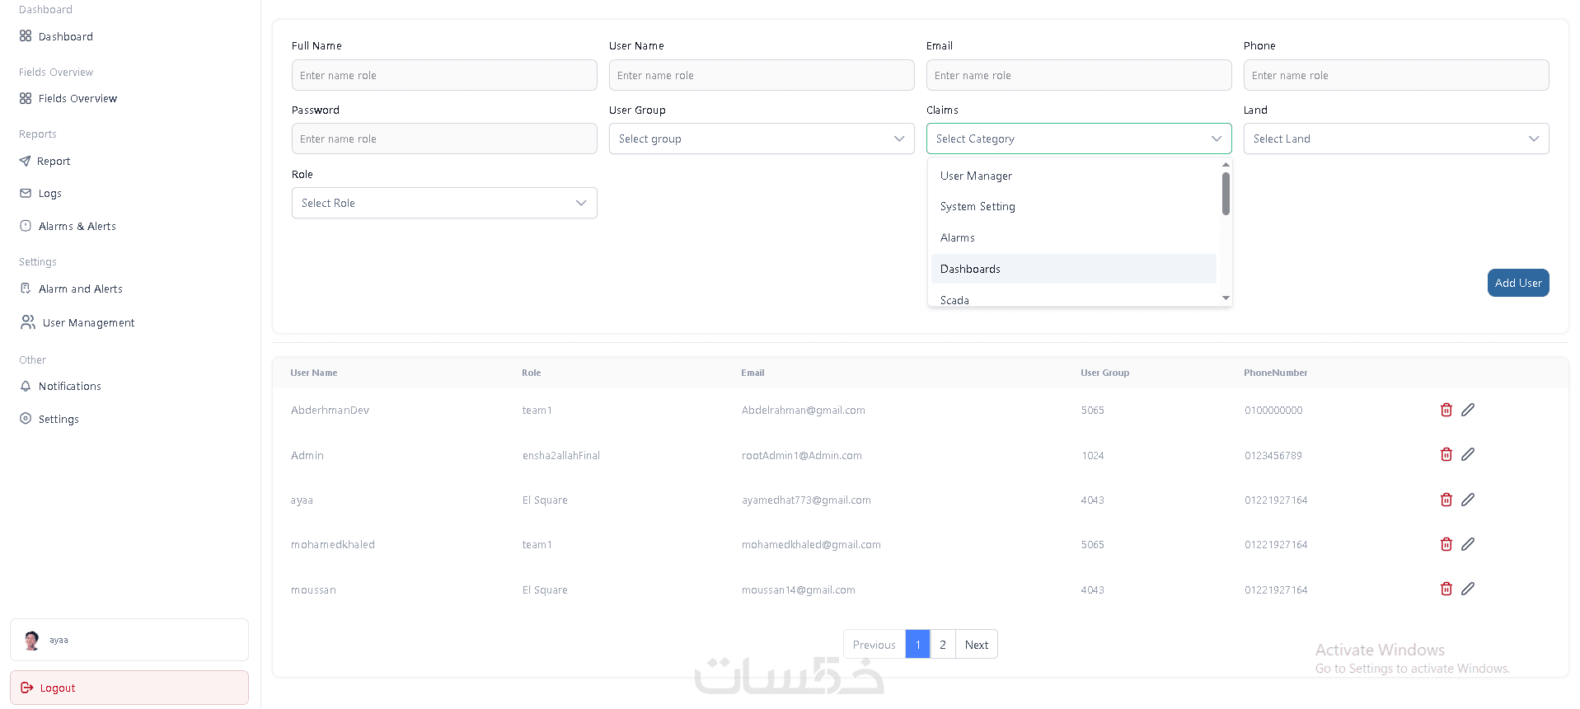Click trash icon for Admin user
The width and height of the screenshot is (1580, 709).
click(x=1446, y=454)
